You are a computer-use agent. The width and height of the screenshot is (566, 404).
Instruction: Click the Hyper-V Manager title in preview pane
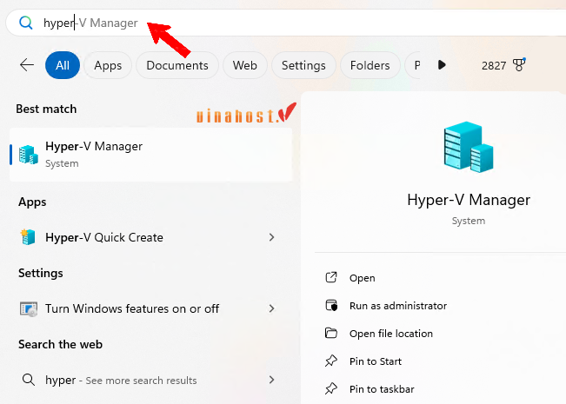click(x=469, y=200)
